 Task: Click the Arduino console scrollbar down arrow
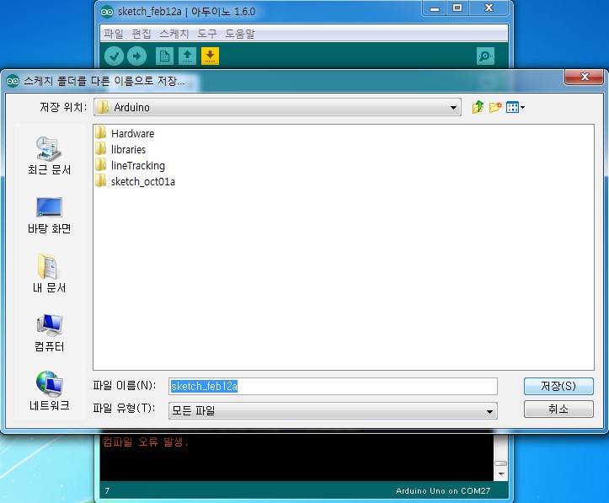(500, 474)
